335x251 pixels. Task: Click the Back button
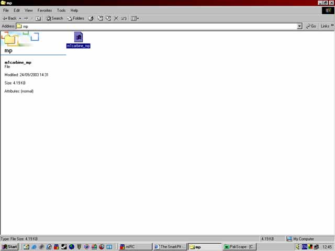[x=9, y=18]
